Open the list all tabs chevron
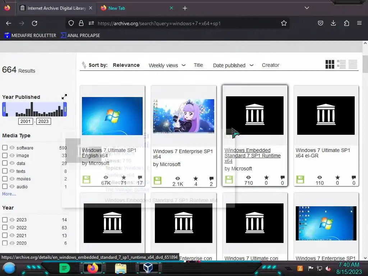 coord(307,8)
